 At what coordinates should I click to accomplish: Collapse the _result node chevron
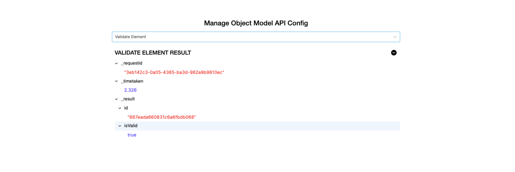116,99
